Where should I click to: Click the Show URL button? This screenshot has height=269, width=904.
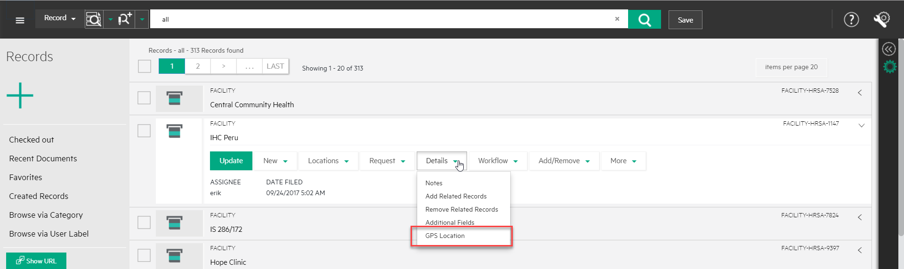coord(36,261)
